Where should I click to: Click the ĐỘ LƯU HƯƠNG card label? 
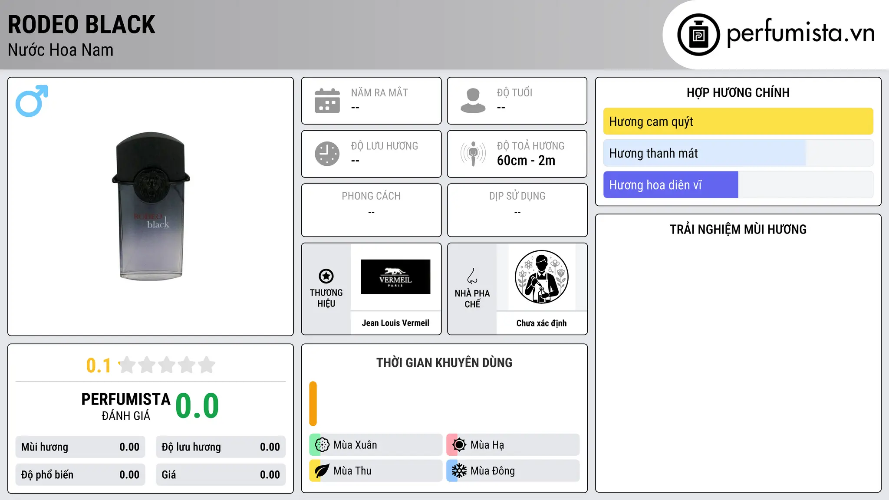tap(385, 146)
